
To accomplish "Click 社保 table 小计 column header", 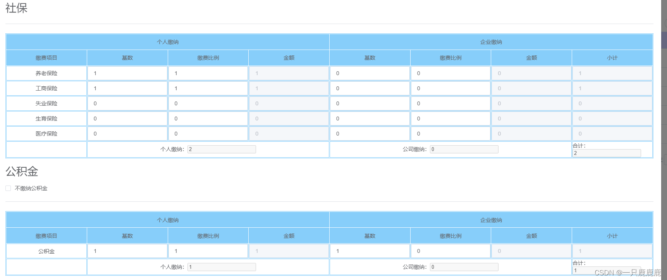I will pos(612,58).
